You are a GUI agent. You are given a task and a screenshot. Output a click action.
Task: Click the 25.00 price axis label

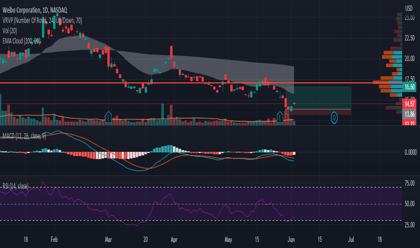coord(410,18)
